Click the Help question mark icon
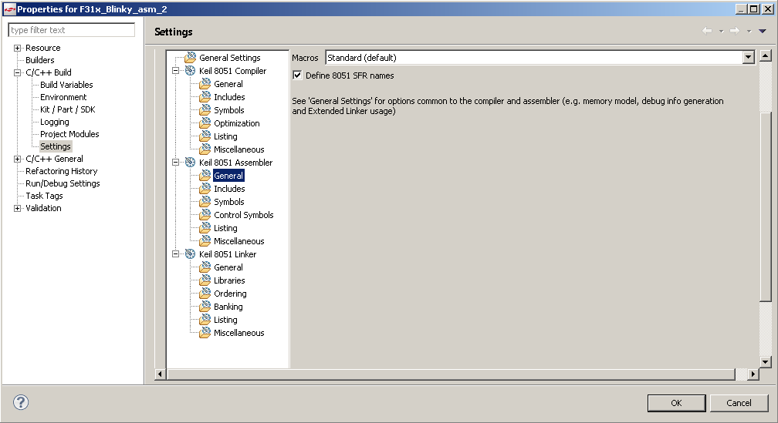The height and width of the screenshot is (423, 778). (21, 401)
